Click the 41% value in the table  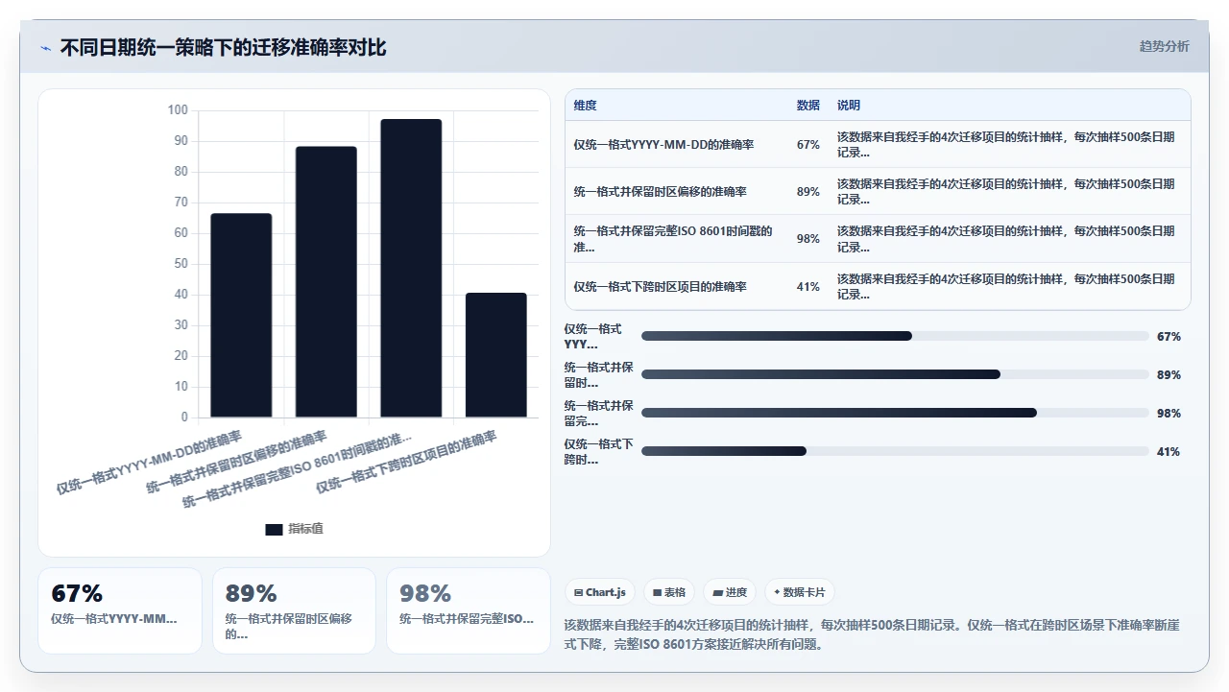[x=808, y=287]
